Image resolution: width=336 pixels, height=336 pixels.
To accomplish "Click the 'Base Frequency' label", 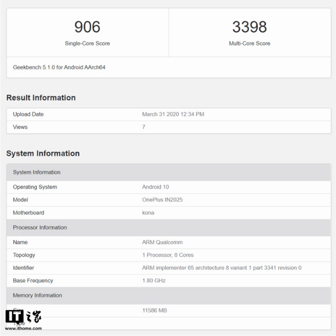I will click(x=33, y=281).
